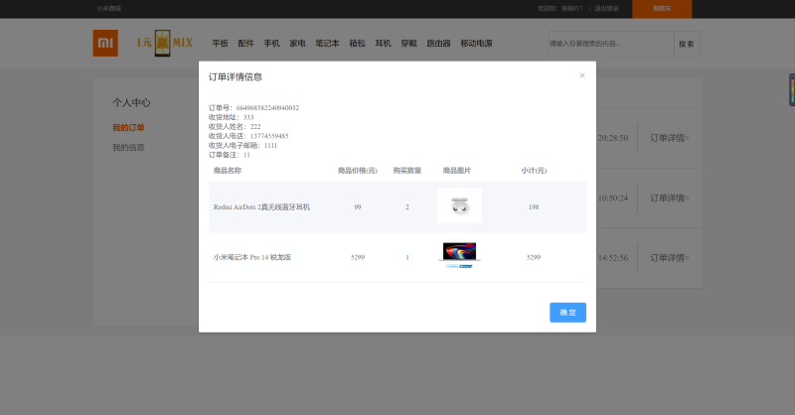795x415 pixels.
Task: Click the 个人中心 heading
Action: coord(131,103)
